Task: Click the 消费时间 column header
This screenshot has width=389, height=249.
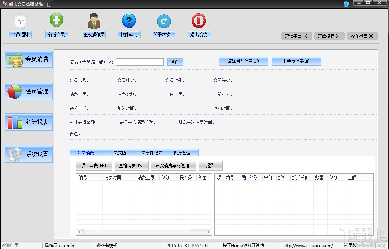Action: pos(119,177)
